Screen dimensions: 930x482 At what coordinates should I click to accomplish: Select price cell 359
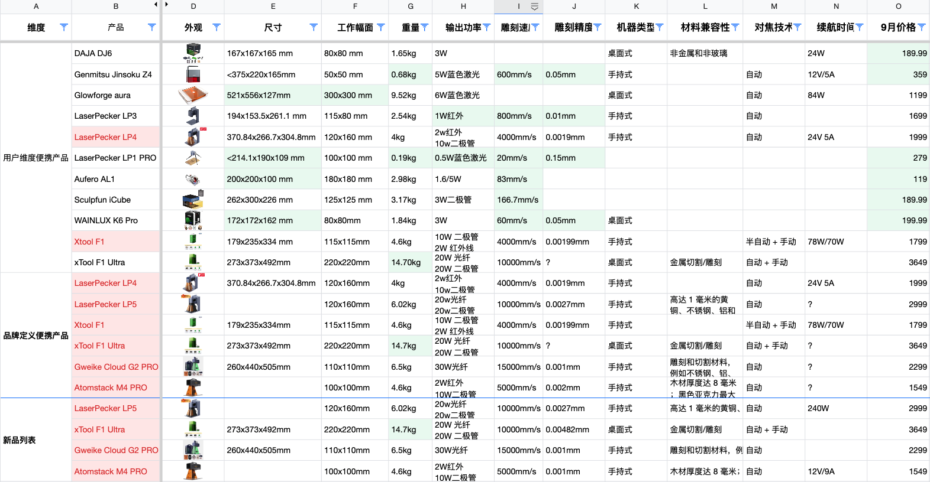[x=898, y=74]
